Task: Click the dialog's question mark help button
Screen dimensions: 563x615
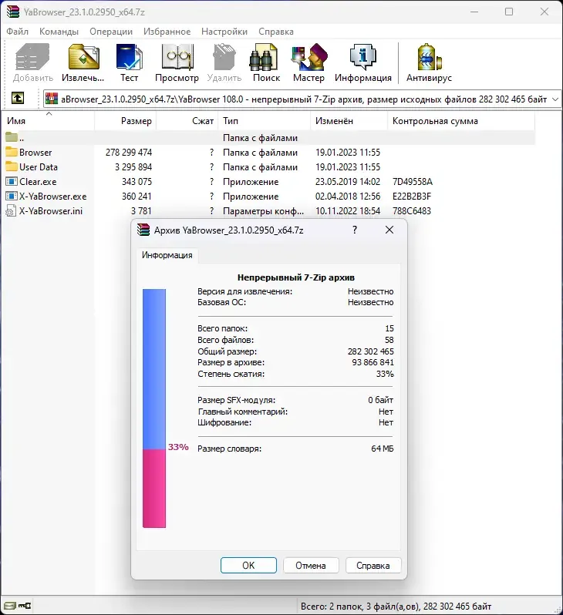Action: point(355,230)
